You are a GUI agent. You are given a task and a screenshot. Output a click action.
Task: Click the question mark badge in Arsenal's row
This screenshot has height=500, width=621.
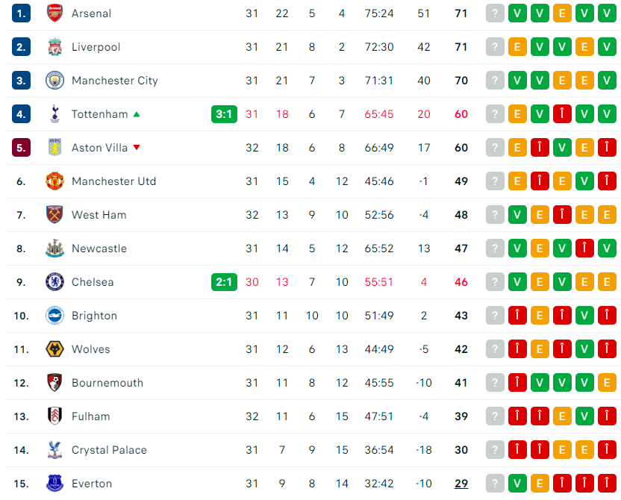pyautogui.click(x=495, y=13)
